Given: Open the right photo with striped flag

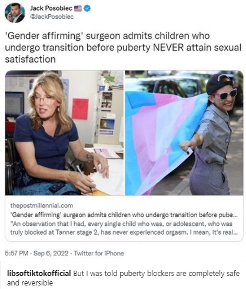Looking at the screenshot, I should point(184,133).
